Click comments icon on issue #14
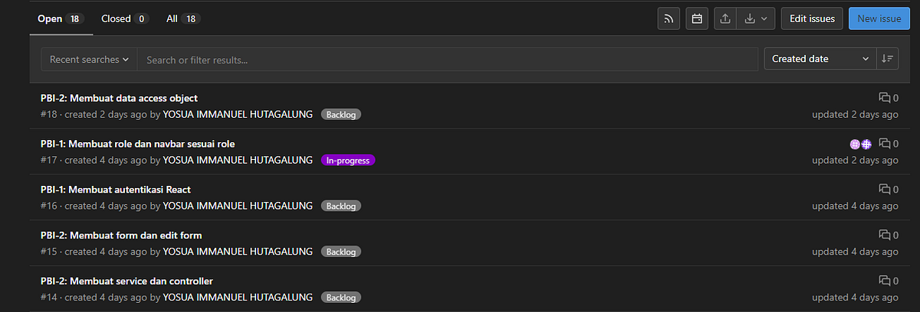The width and height of the screenshot is (920, 312). coord(888,281)
